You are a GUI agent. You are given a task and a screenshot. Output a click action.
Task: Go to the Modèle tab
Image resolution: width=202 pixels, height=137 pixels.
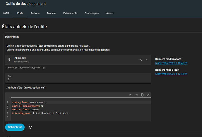[51, 13]
